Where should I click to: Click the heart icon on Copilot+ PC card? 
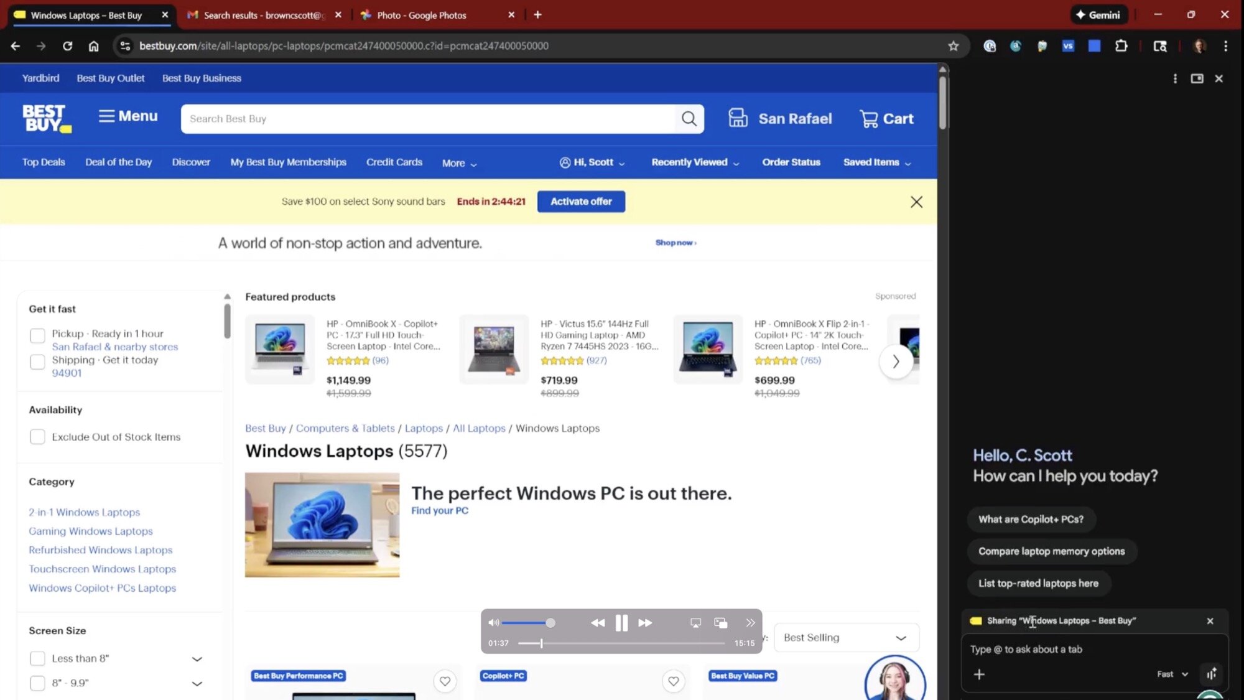pyautogui.click(x=673, y=681)
